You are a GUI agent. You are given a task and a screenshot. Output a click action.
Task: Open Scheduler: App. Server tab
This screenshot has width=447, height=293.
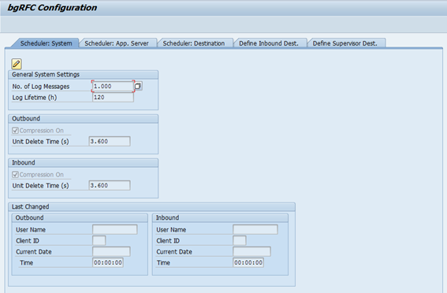(x=117, y=43)
